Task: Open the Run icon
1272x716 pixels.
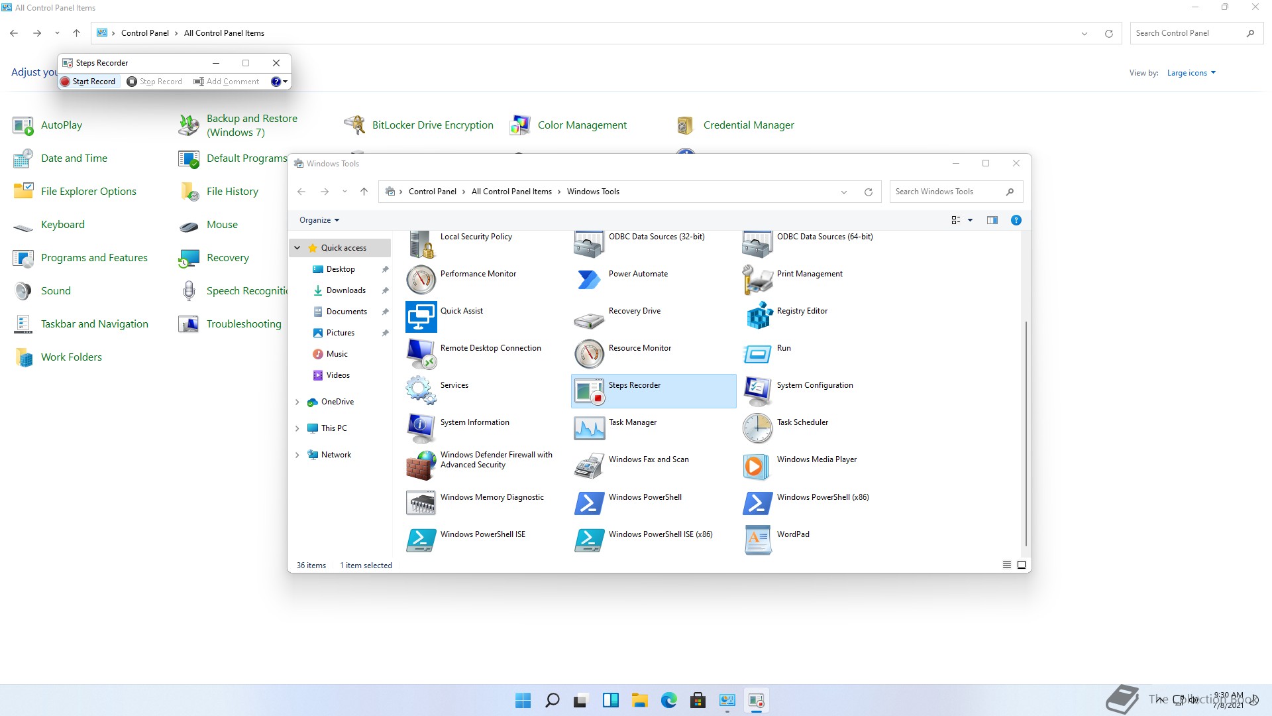Action: click(x=757, y=354)
